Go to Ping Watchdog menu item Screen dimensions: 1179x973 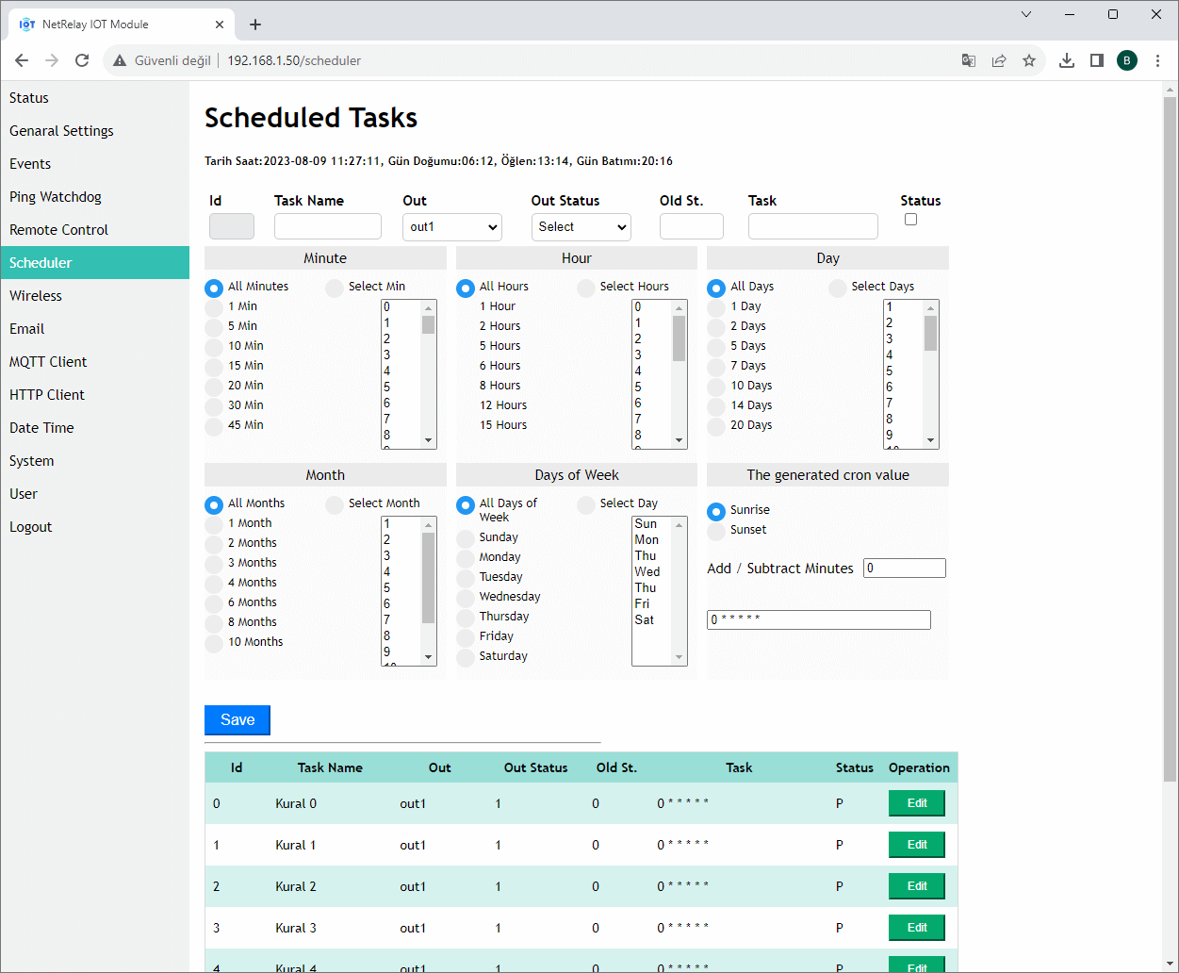click(x=56, y=197)
